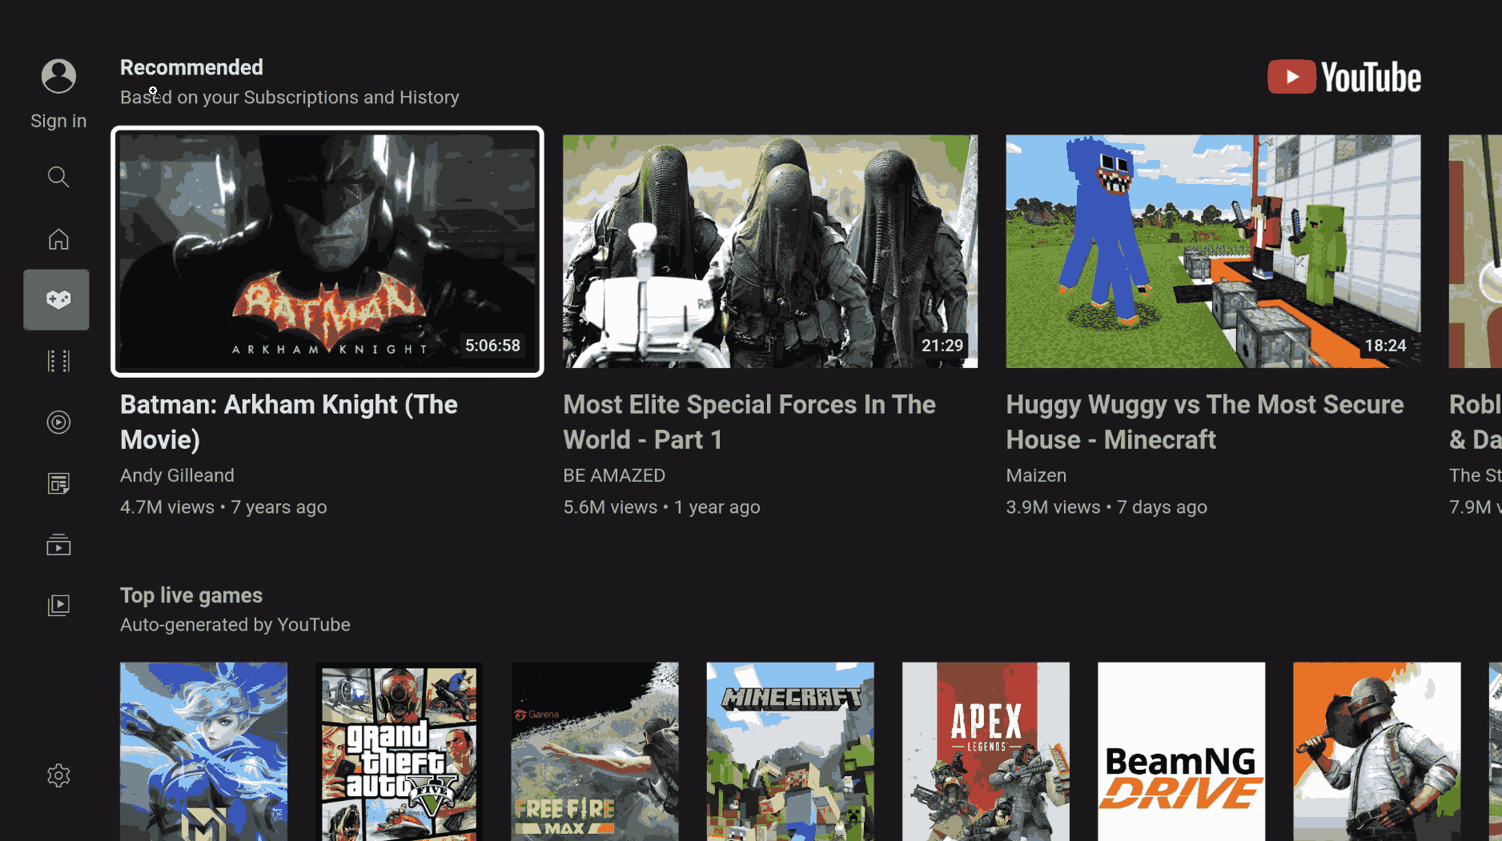
Task: Open the Free Fire MAX game card
Action: pos(595,751)
